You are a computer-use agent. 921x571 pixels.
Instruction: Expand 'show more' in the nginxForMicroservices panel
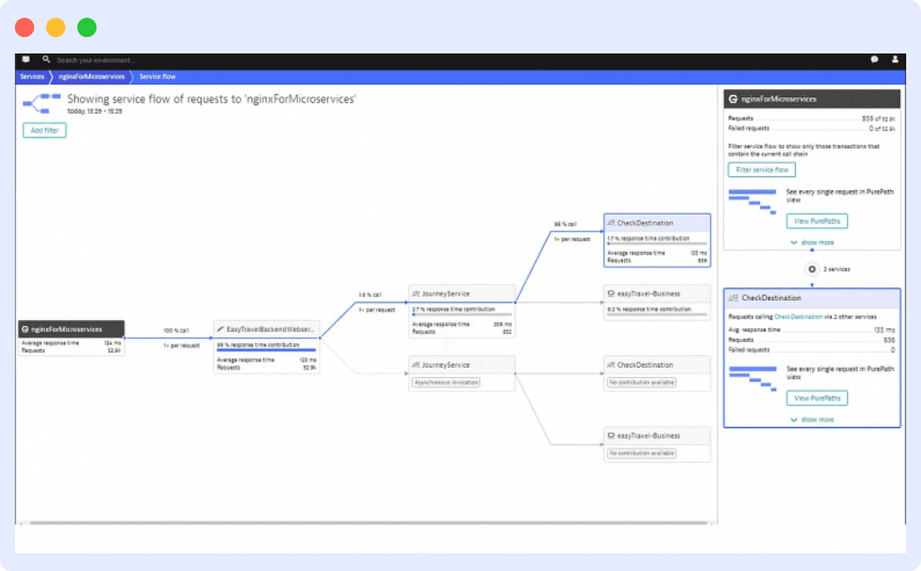[812, 243]
